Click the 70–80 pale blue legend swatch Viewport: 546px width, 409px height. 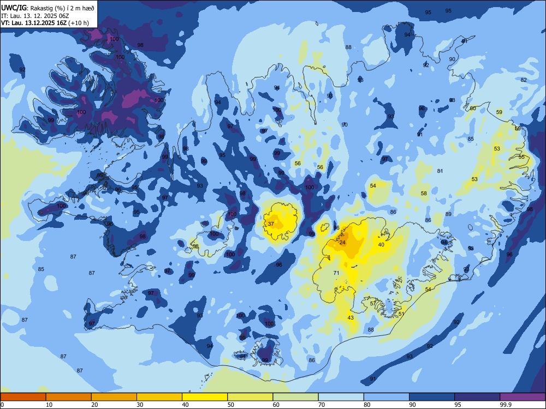pos(341,397)
